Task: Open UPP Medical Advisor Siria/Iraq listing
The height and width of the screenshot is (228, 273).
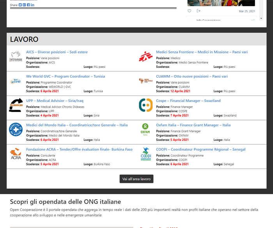Action: click(x=55, y=101)
